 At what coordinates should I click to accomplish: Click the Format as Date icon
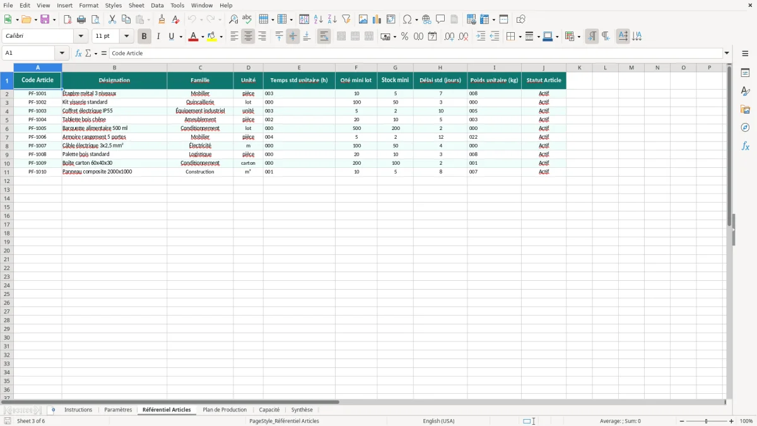[433, 37]
